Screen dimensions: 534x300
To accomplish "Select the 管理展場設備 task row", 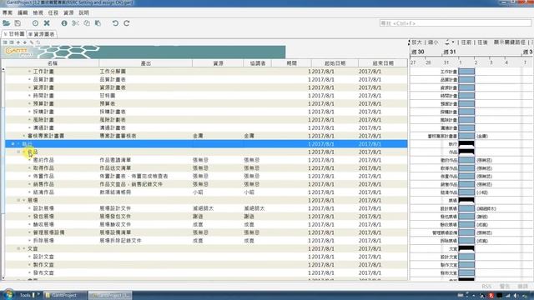I will click(206, 232).
